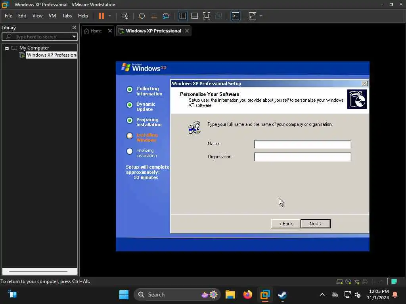Click the network adapter status bar icon
This screenshot has width=406, height=304.
tap(356, 282)
